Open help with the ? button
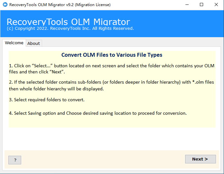The image size is (224, 174). [x=15, y=160]
